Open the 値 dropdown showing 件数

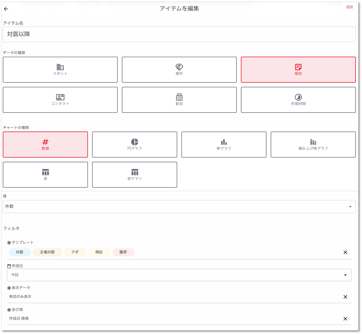pos(179,207)
